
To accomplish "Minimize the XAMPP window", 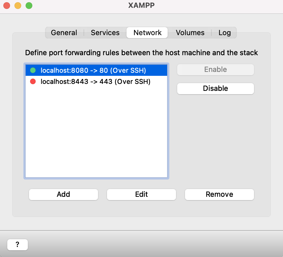I will (18, 6).
